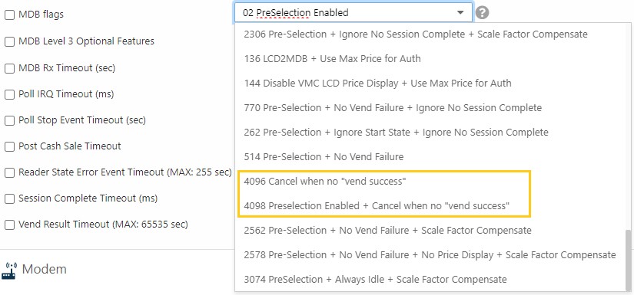Enable the Vend Result Timeout checkbox
The height and width of the screenshot is (295, 634).
pos(9,225)
